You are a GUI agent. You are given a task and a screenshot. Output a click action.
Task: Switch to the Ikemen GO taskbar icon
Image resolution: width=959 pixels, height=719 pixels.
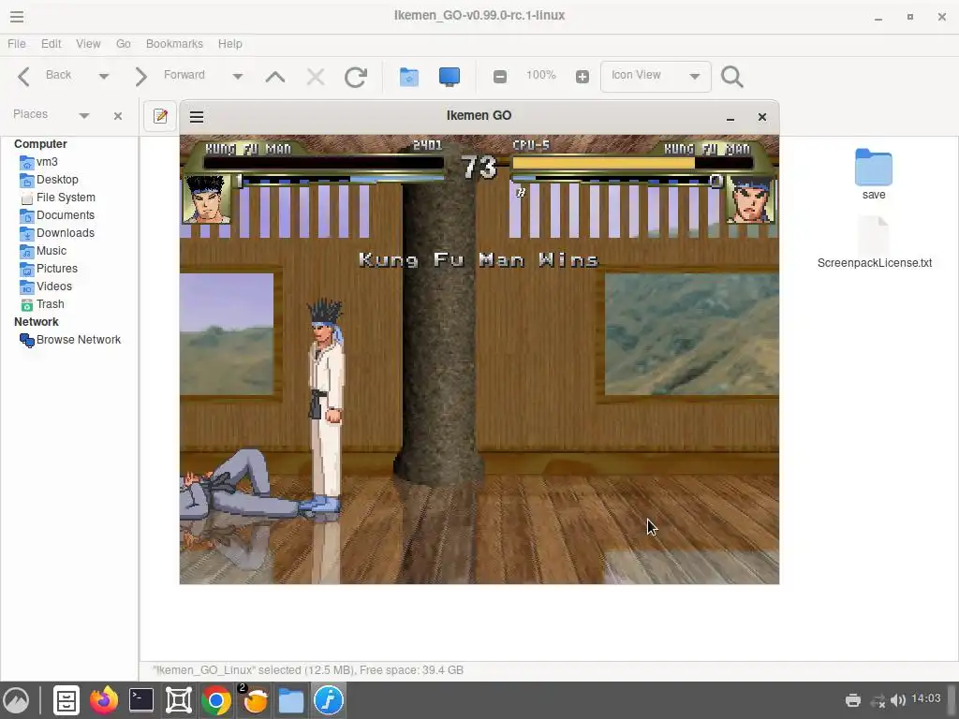click(x=329, y=700)
